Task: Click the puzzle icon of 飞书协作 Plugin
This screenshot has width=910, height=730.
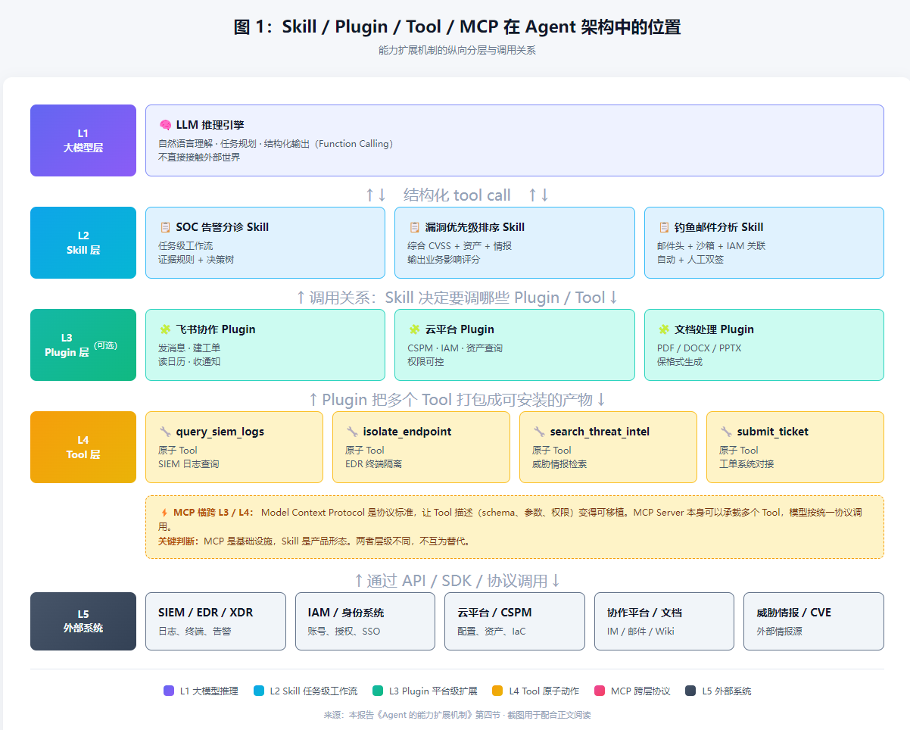Action: [165, 329]
